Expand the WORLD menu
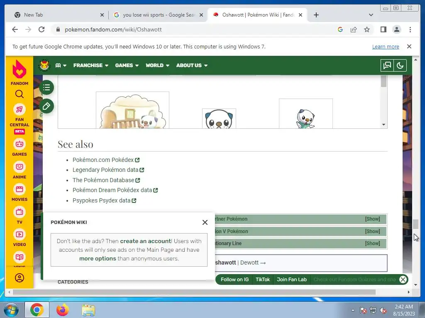This screenshot has height=318, width=425. click(x=157, y=65)
